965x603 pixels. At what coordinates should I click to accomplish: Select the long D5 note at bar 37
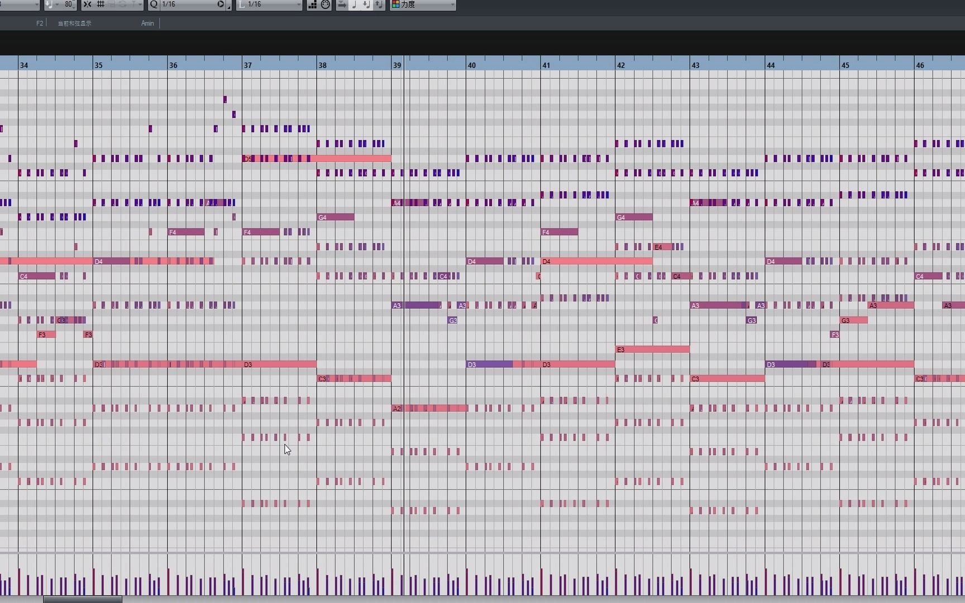[x=317, y=159]
